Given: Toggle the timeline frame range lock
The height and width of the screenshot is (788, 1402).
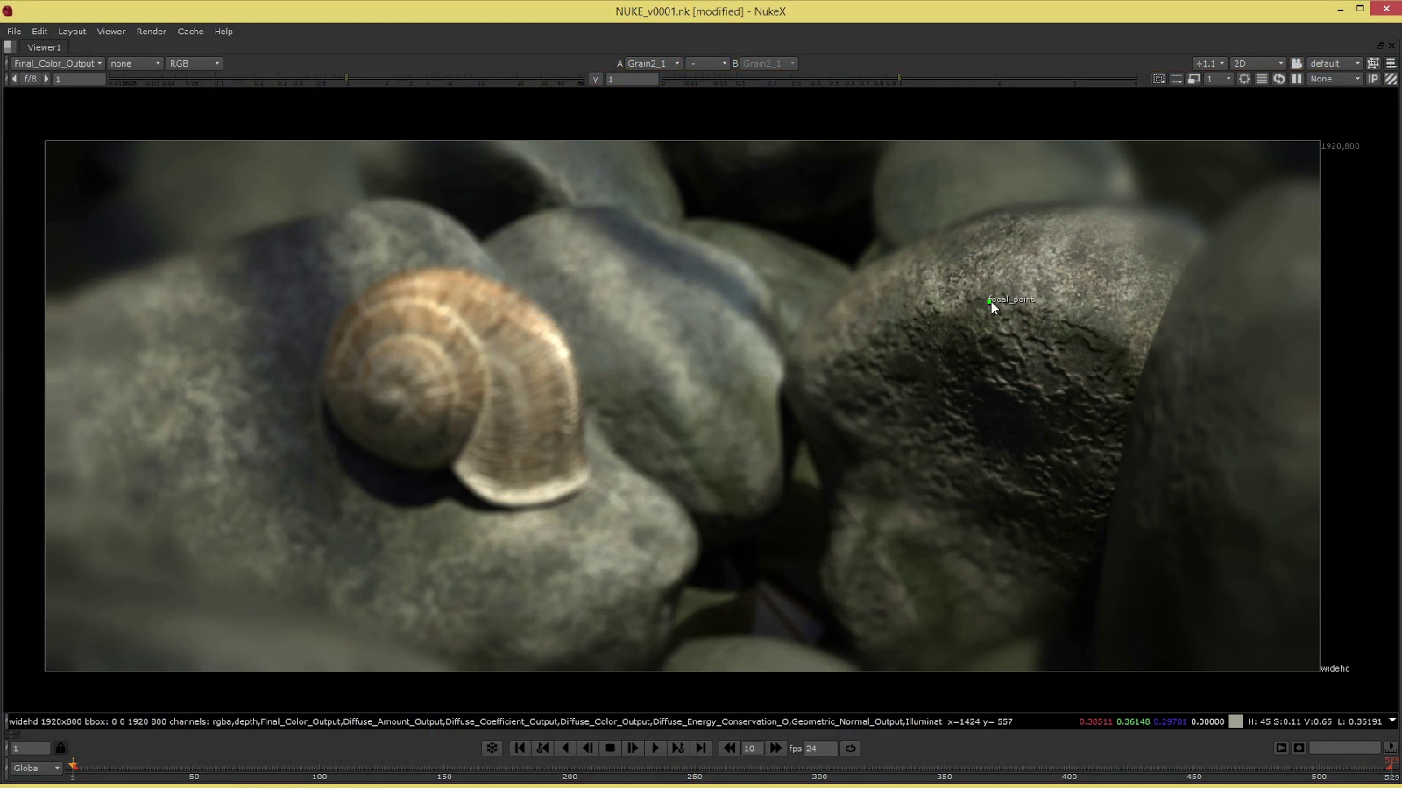Looking at the screenshot, I should pos(60,749).
